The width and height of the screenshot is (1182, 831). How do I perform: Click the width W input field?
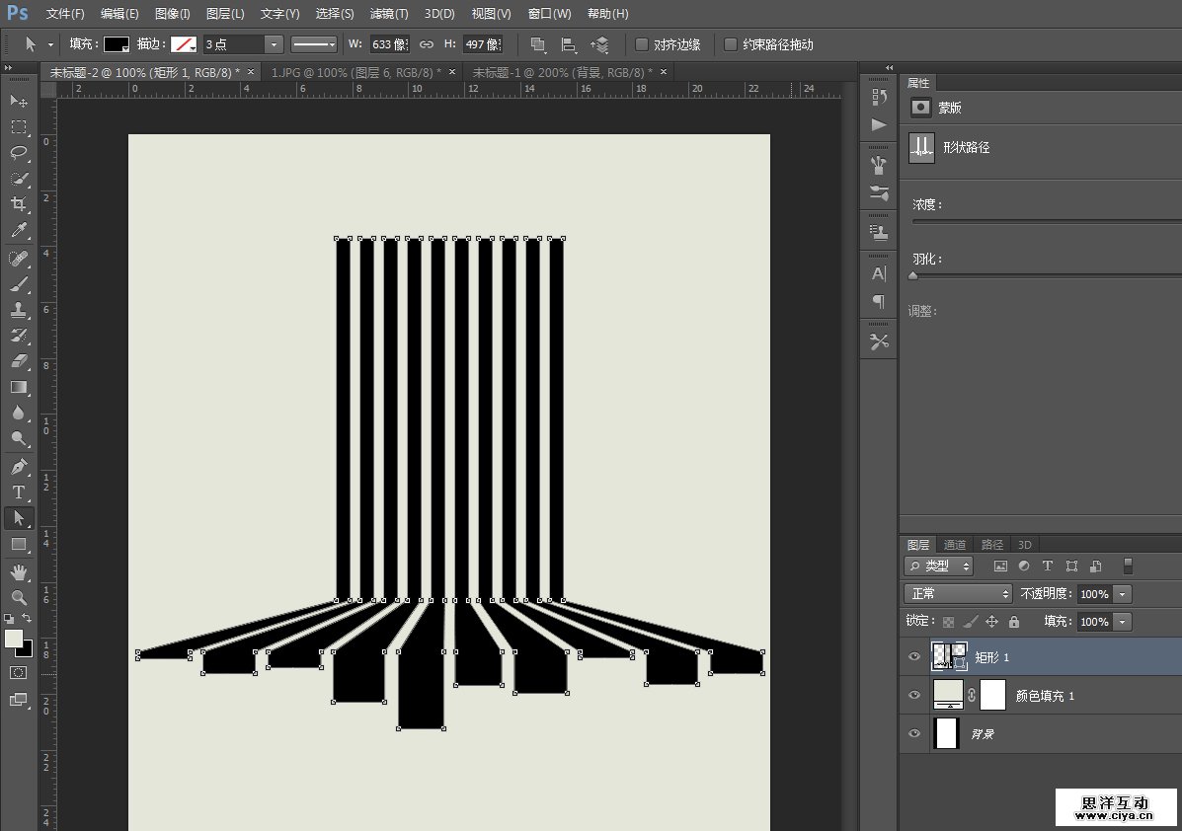(x=388, y=44)
